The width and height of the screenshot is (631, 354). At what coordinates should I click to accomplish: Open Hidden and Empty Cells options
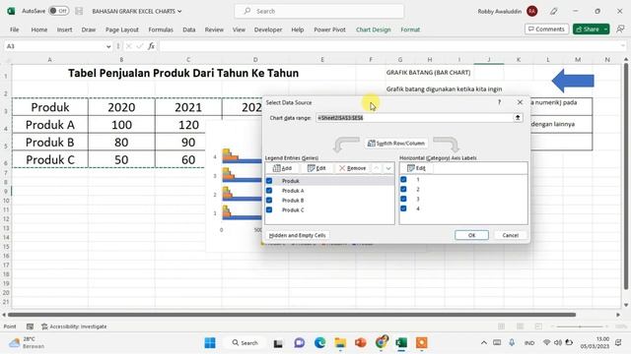tap(298, 235)
